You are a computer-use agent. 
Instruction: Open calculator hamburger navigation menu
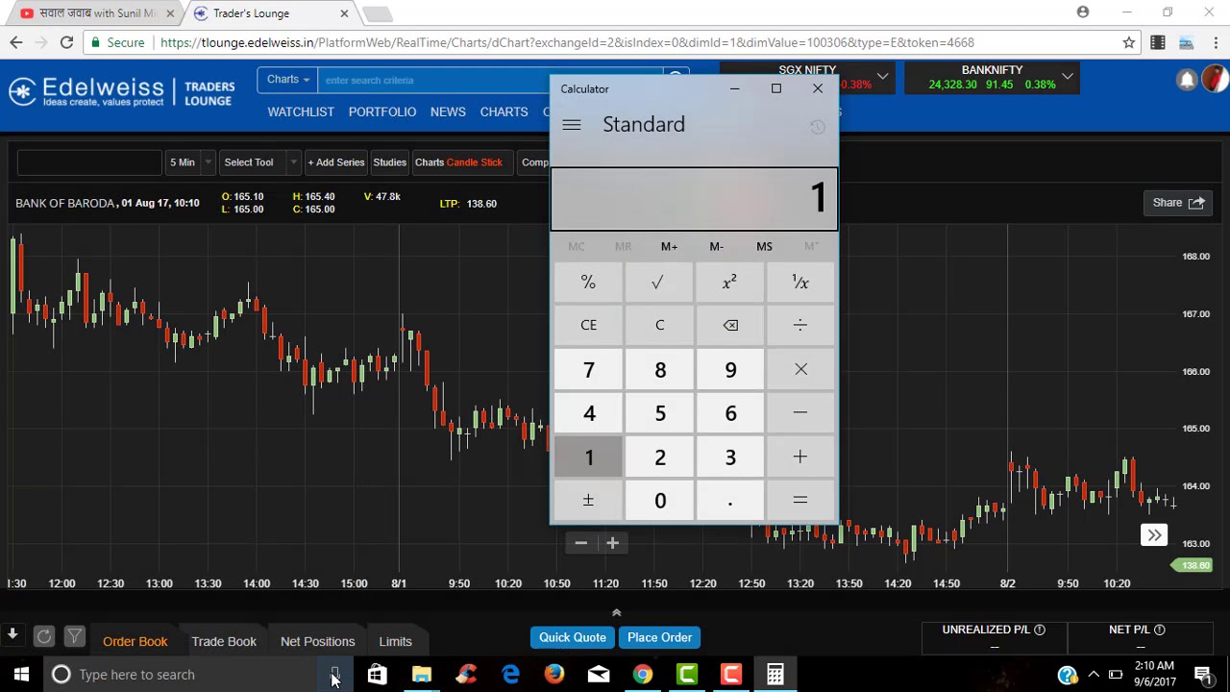pyautogui.click(x=572, y=125)
